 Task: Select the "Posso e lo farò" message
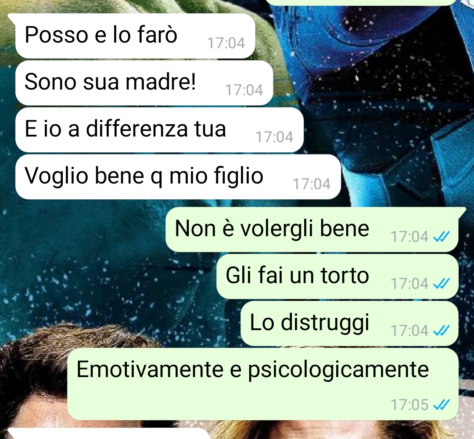pos(135,36)
